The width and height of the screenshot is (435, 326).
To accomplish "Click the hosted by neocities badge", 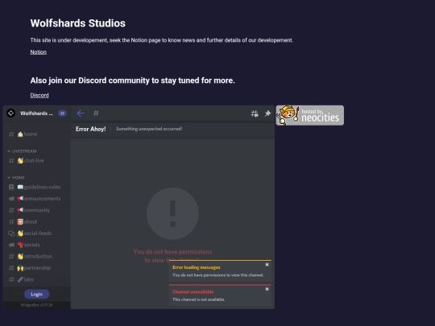I will click(310, 115).
